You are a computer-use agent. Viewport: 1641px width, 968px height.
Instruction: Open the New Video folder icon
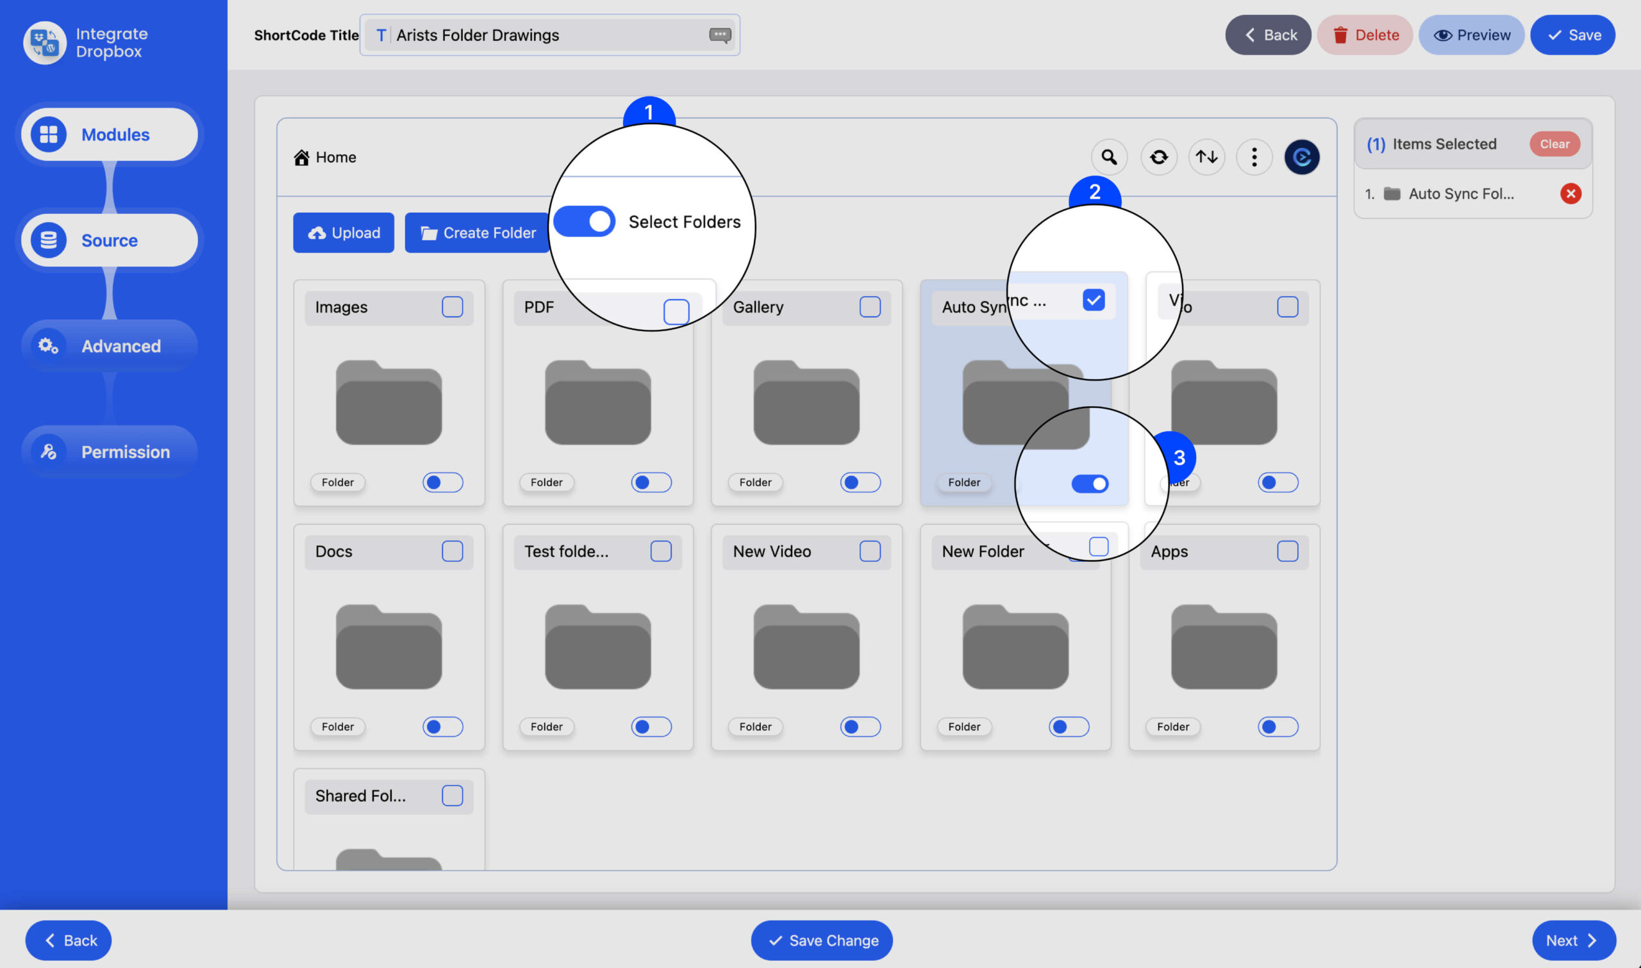(806, 647)
